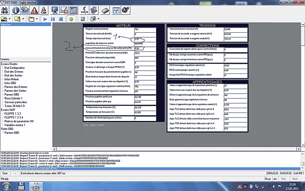
Task: Select 'Infos Moteur' screen in tree
Action: coord(12,79)
